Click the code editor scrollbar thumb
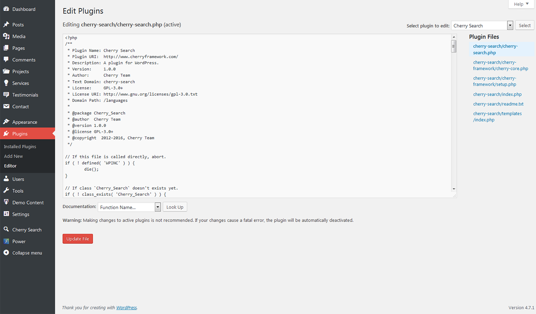This screenshot has width=536, height=314. pyautogui.click(x=453, y=46)
